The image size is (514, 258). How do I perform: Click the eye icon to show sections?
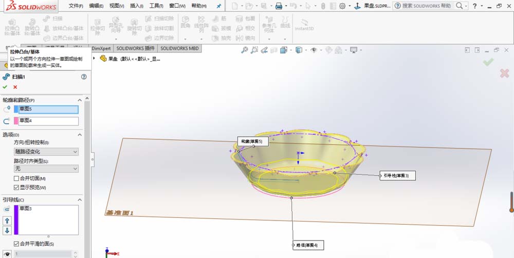[x=7, y=254]
